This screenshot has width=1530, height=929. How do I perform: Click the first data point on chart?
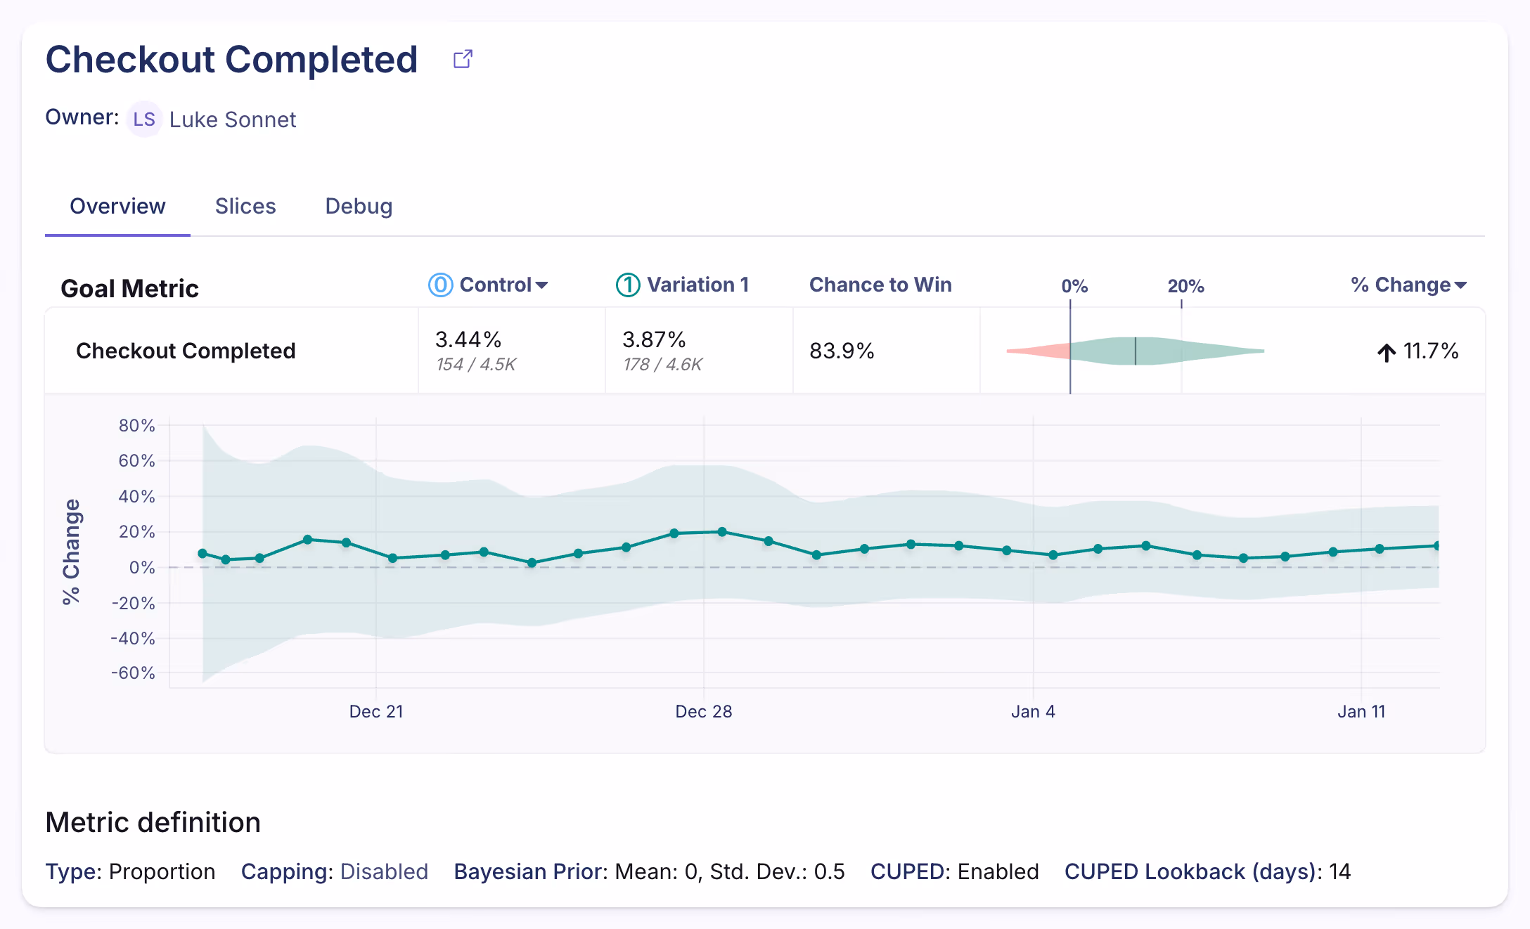pos(202,554)
